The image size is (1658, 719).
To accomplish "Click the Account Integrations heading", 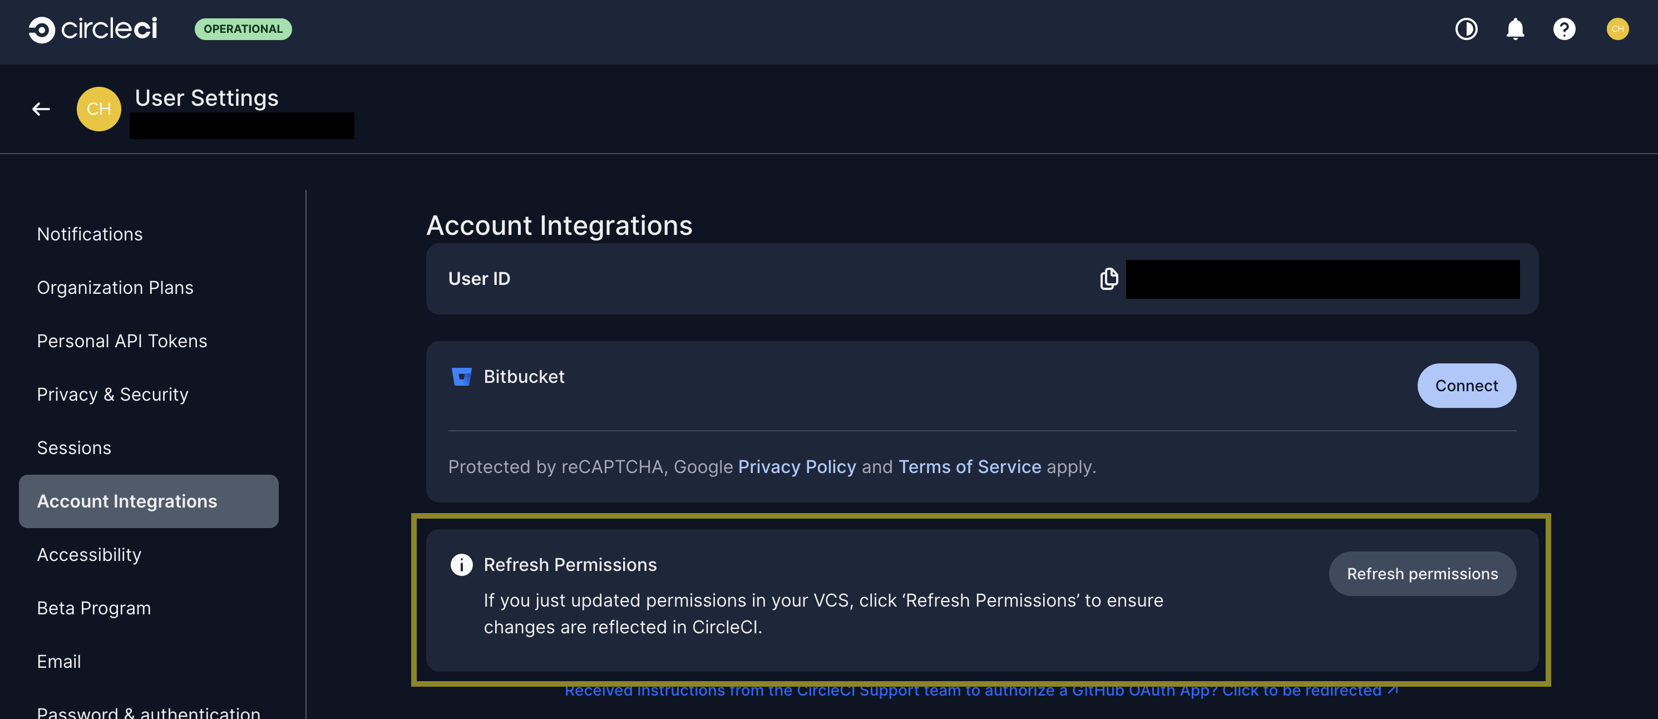I will 559,225.
